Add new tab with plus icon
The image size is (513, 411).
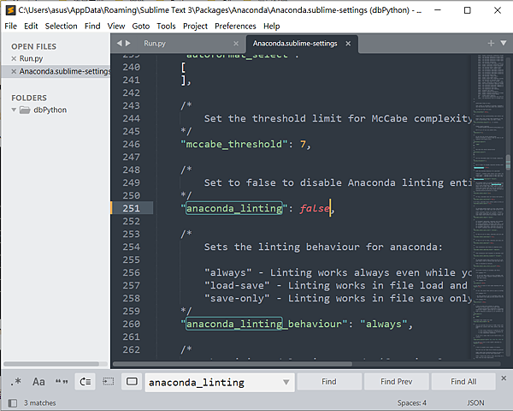pyautogui.click(x=491, y=43)
